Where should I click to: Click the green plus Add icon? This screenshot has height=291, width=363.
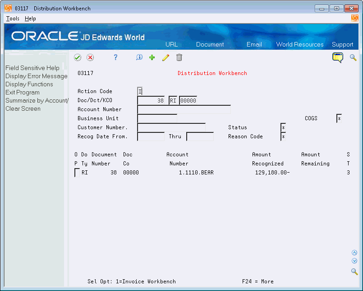(152, 57)
